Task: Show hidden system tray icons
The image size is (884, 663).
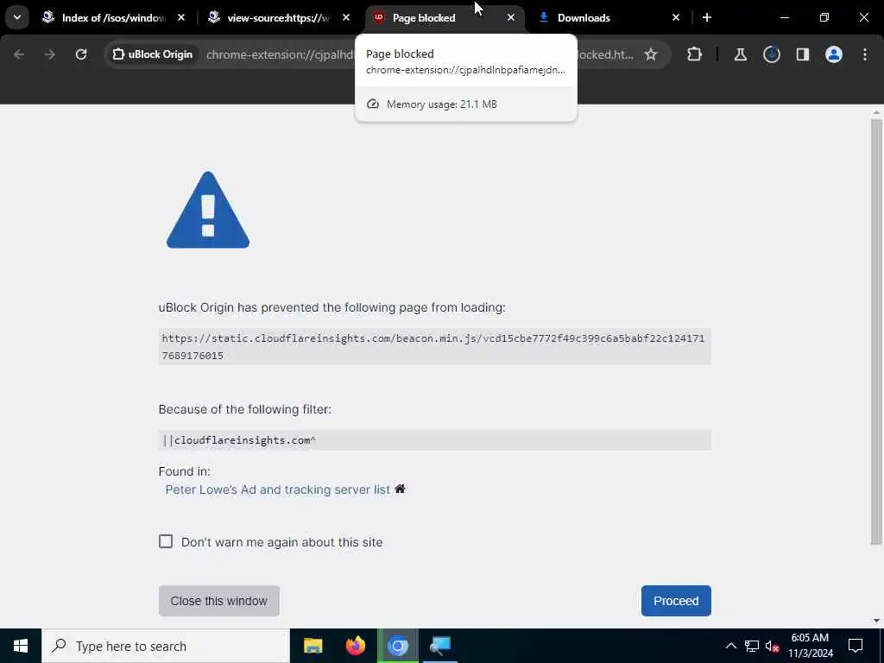Action: (730, 646)
